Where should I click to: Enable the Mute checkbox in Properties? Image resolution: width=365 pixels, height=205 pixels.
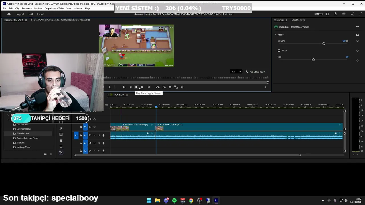tap(279, 50)
